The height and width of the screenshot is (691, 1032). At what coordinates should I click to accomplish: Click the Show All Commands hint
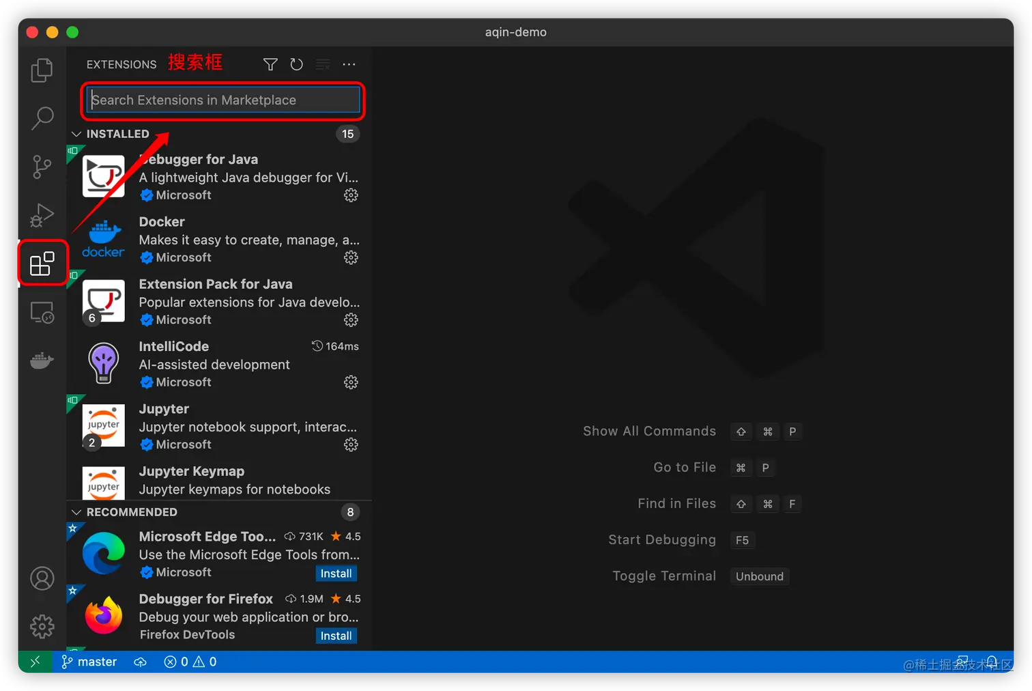tap(649, 431)
